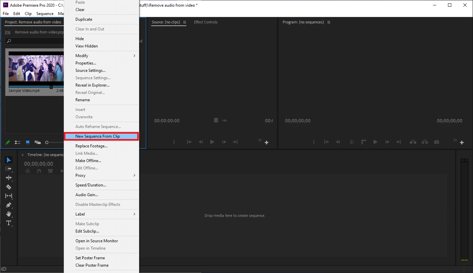Choose the Razor tool
The width and height of the screenshot is (473, 273).
(8, 187)
